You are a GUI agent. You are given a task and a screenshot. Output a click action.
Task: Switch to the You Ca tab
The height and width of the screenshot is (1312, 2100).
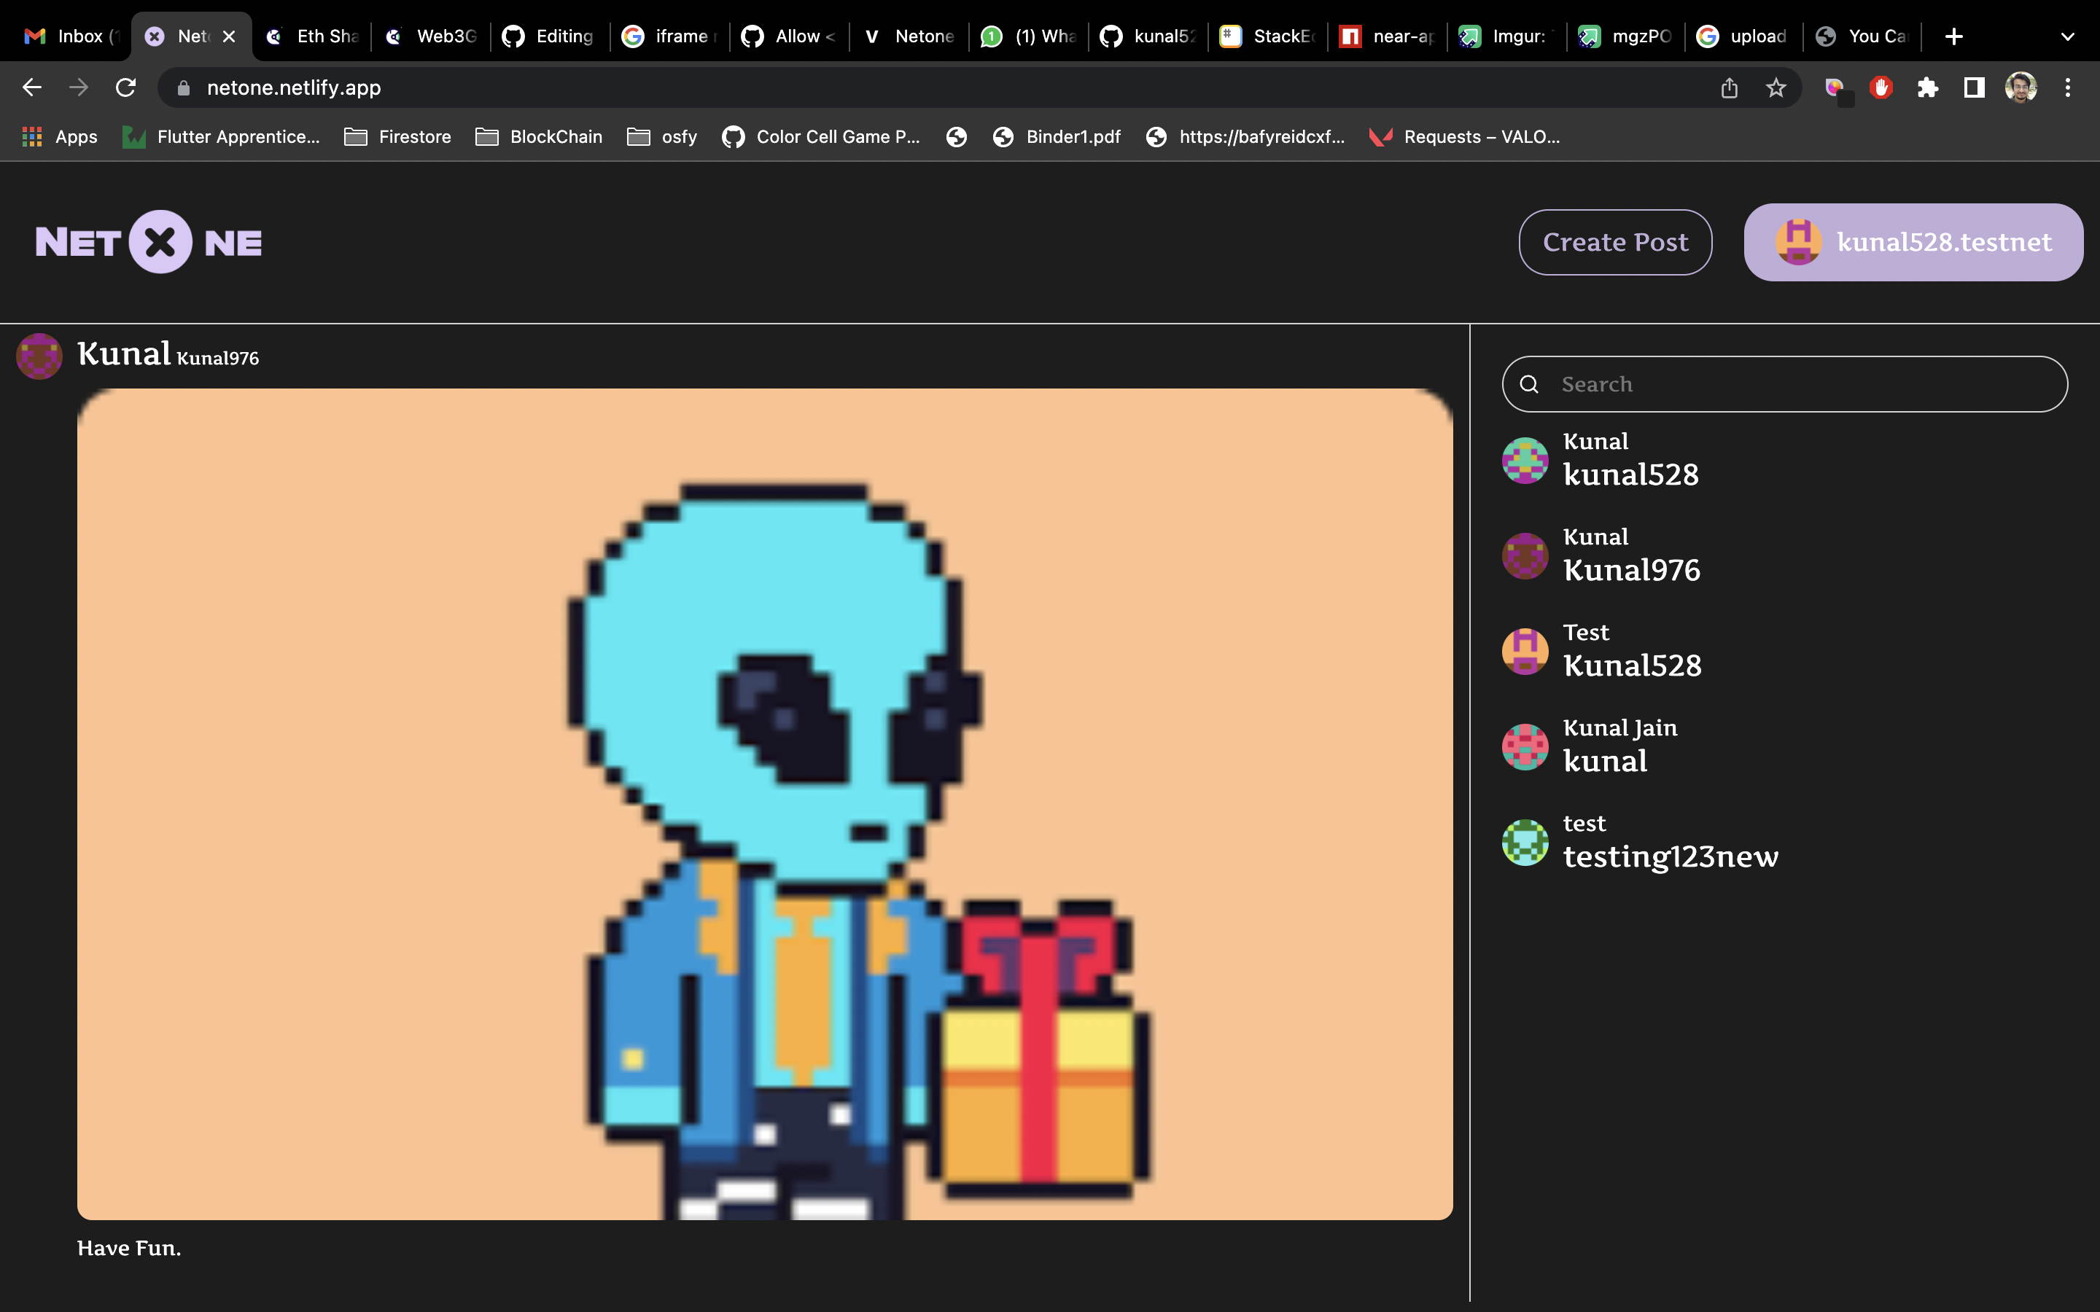(1864, 36)
